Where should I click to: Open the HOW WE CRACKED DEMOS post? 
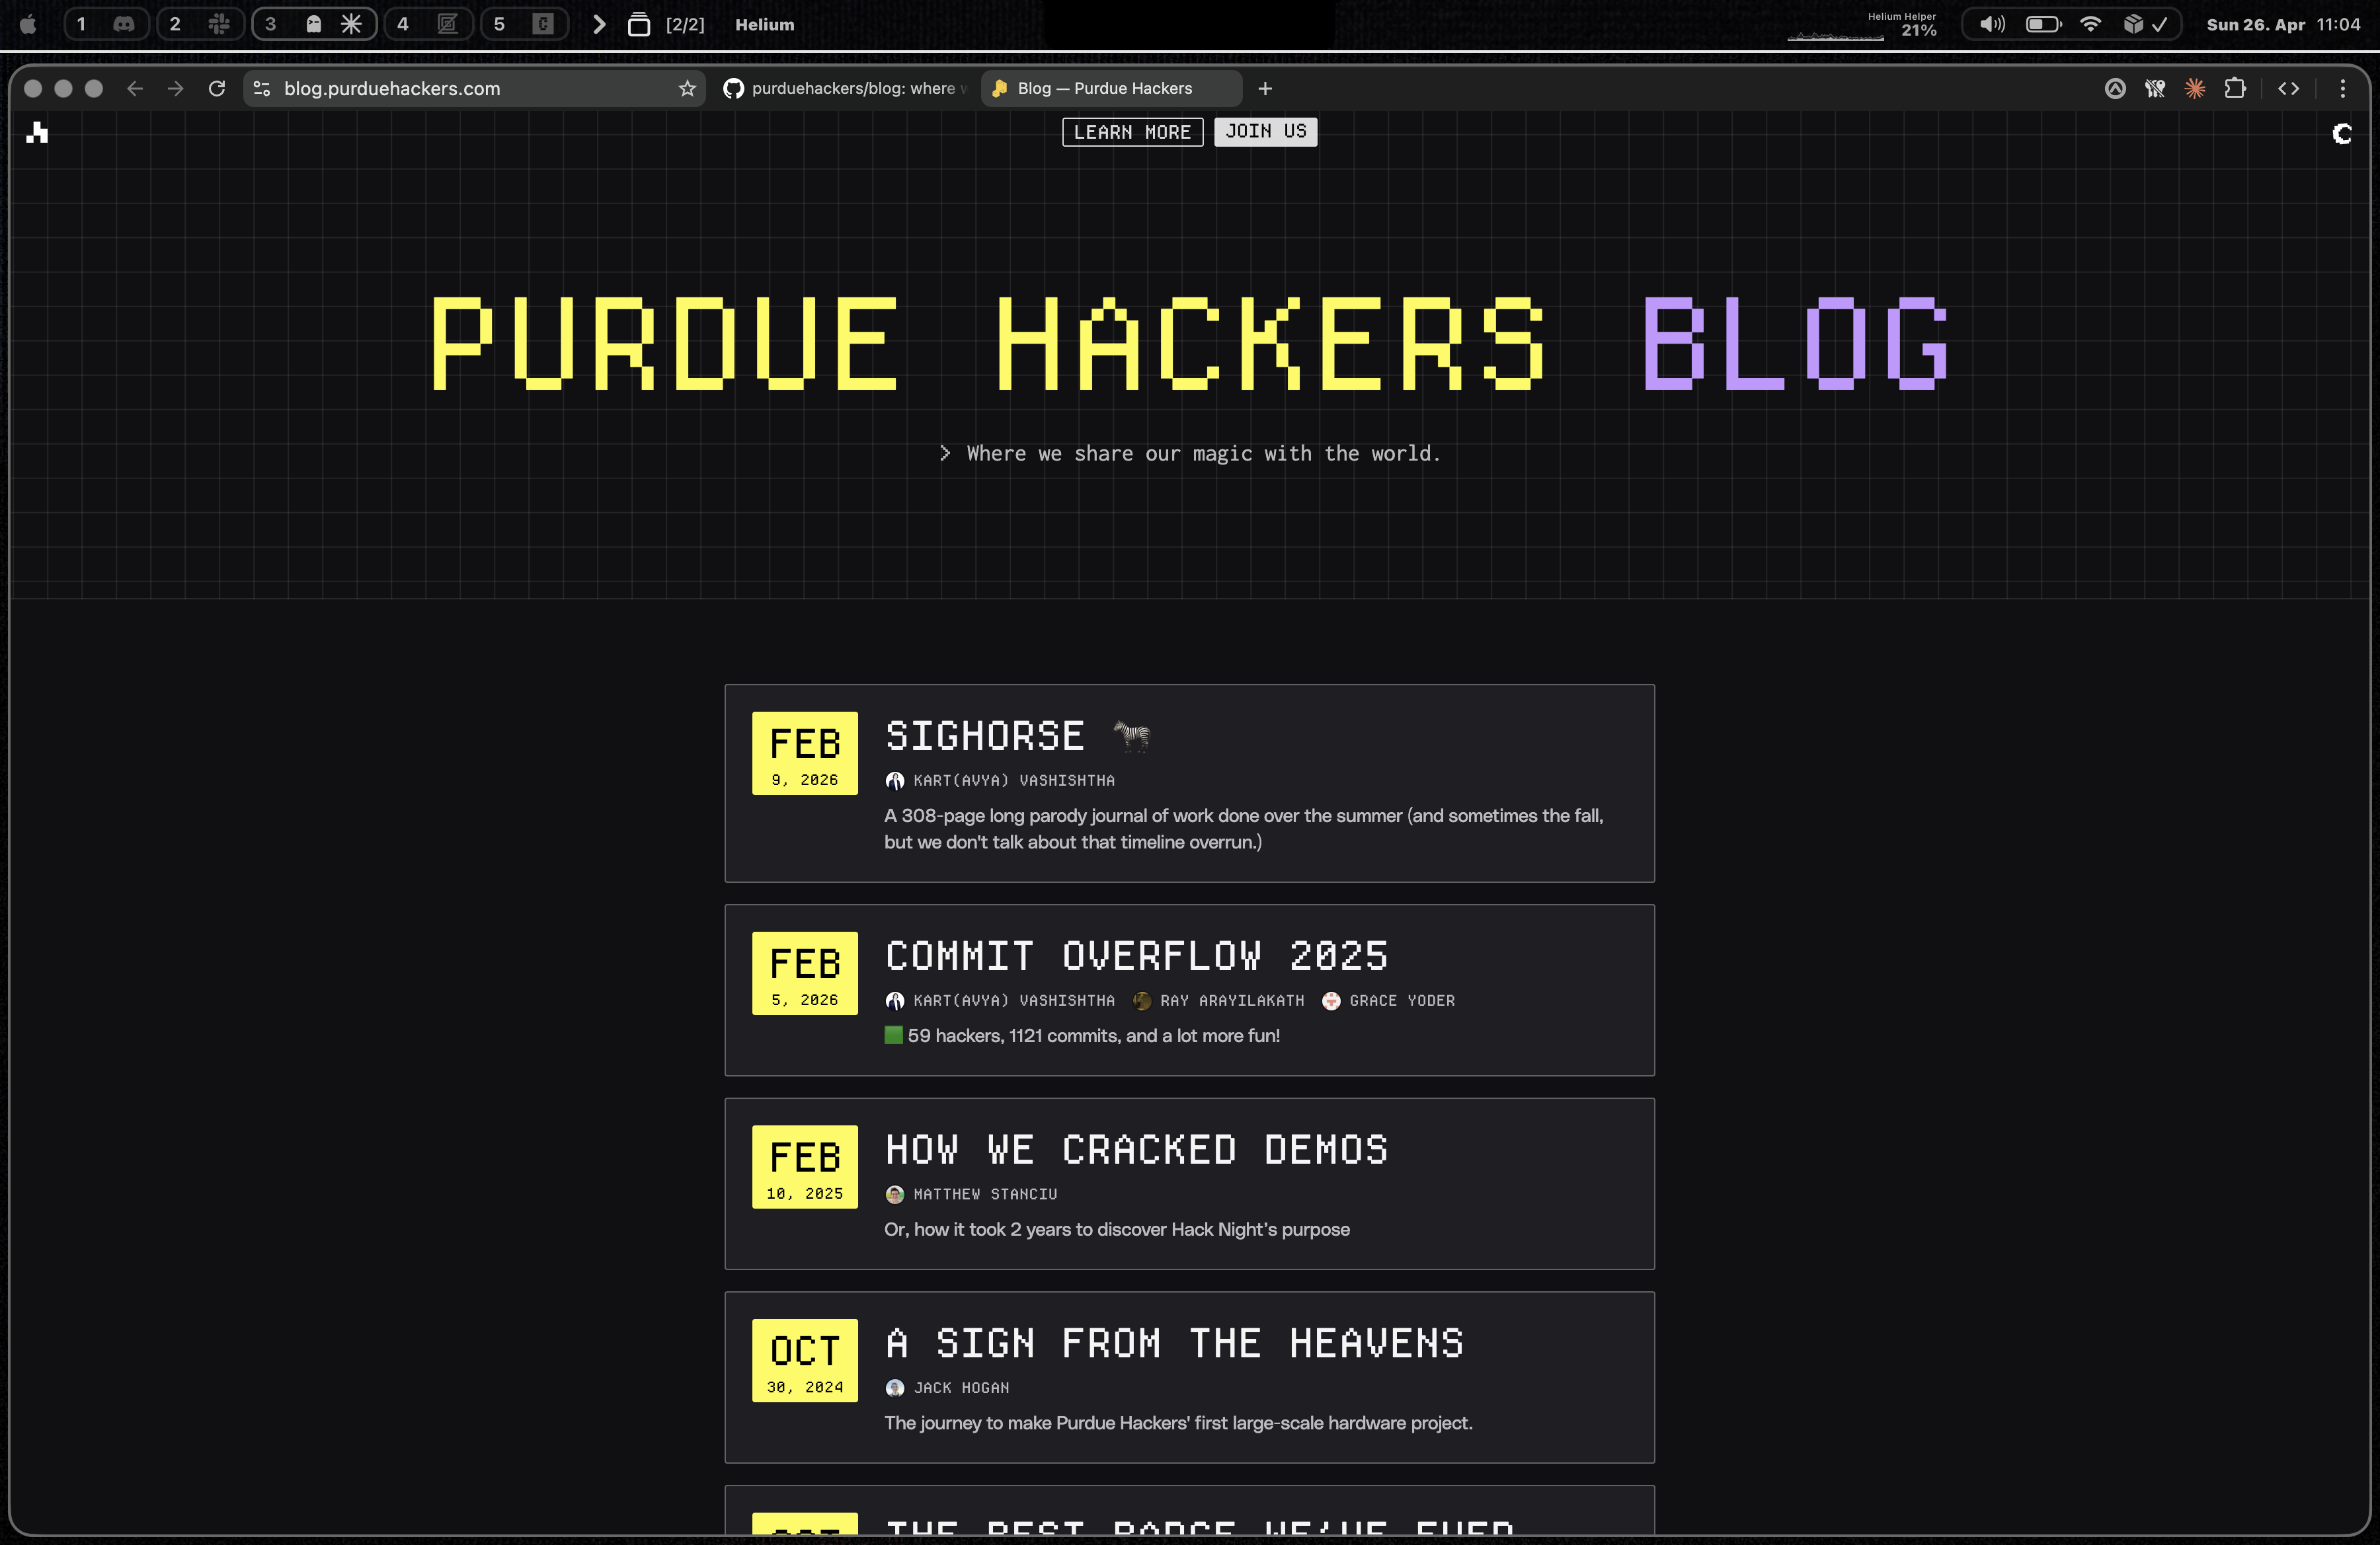[x=1137, y=1150]
